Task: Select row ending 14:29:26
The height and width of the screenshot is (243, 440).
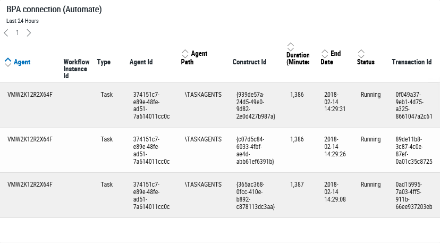Action: pos(220,150)
